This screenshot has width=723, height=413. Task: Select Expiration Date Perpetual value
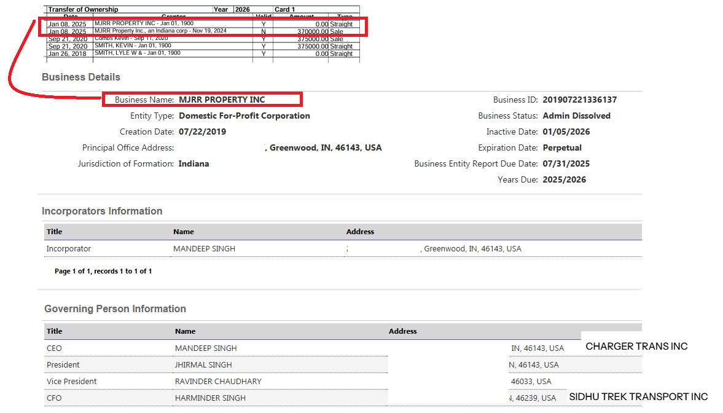[562, 147]
